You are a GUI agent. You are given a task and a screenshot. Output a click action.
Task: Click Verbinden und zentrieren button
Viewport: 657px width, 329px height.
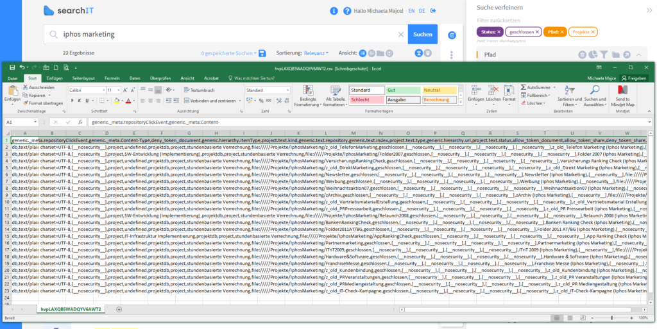(212, 101)
